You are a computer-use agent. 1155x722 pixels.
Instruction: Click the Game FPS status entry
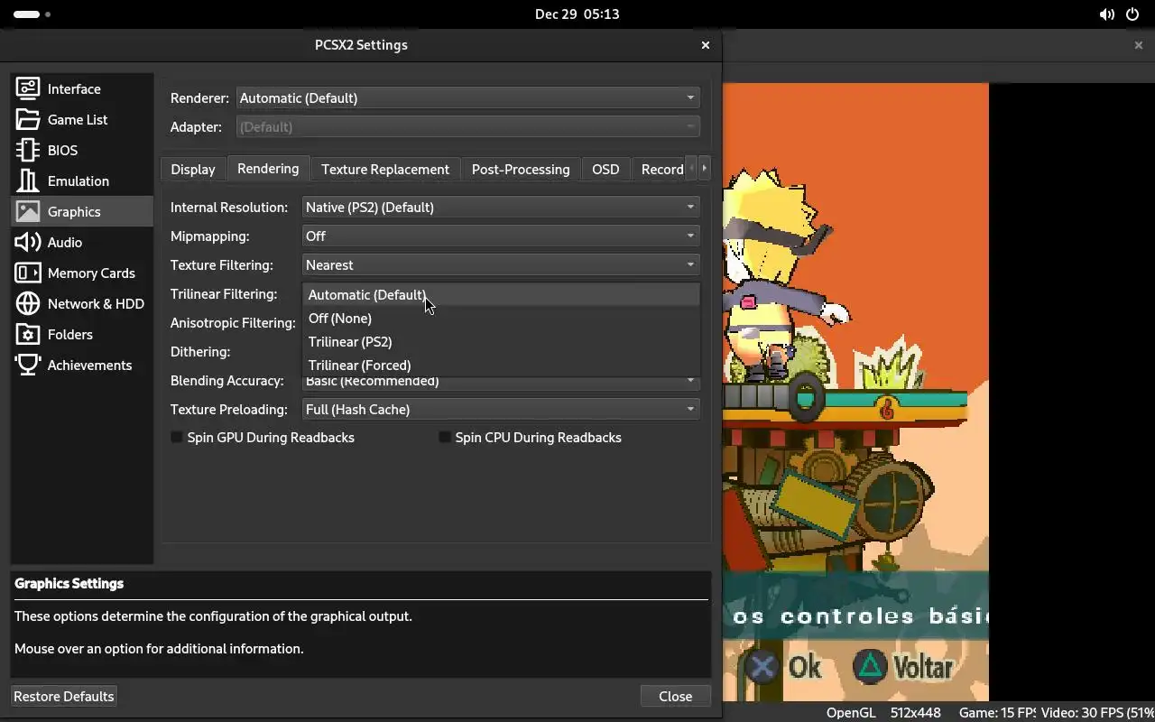(x=997, y=712)
